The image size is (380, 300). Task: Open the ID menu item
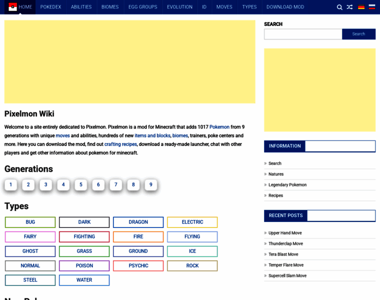tap(204, 7)
